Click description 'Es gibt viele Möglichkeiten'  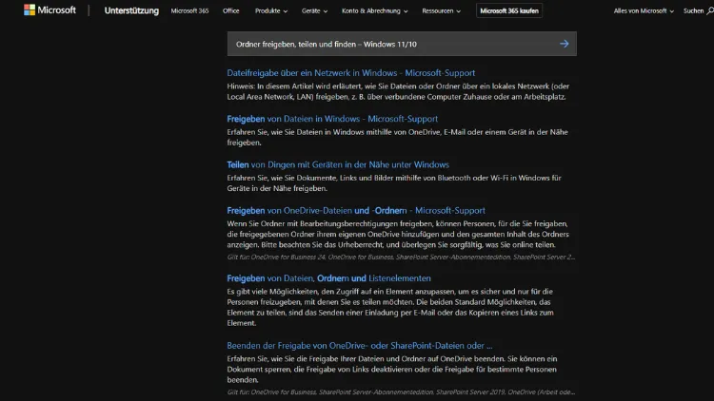pos(390,307)
